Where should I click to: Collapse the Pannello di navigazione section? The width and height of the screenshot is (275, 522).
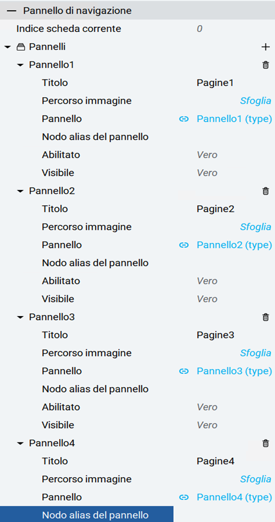click(11, 11)
